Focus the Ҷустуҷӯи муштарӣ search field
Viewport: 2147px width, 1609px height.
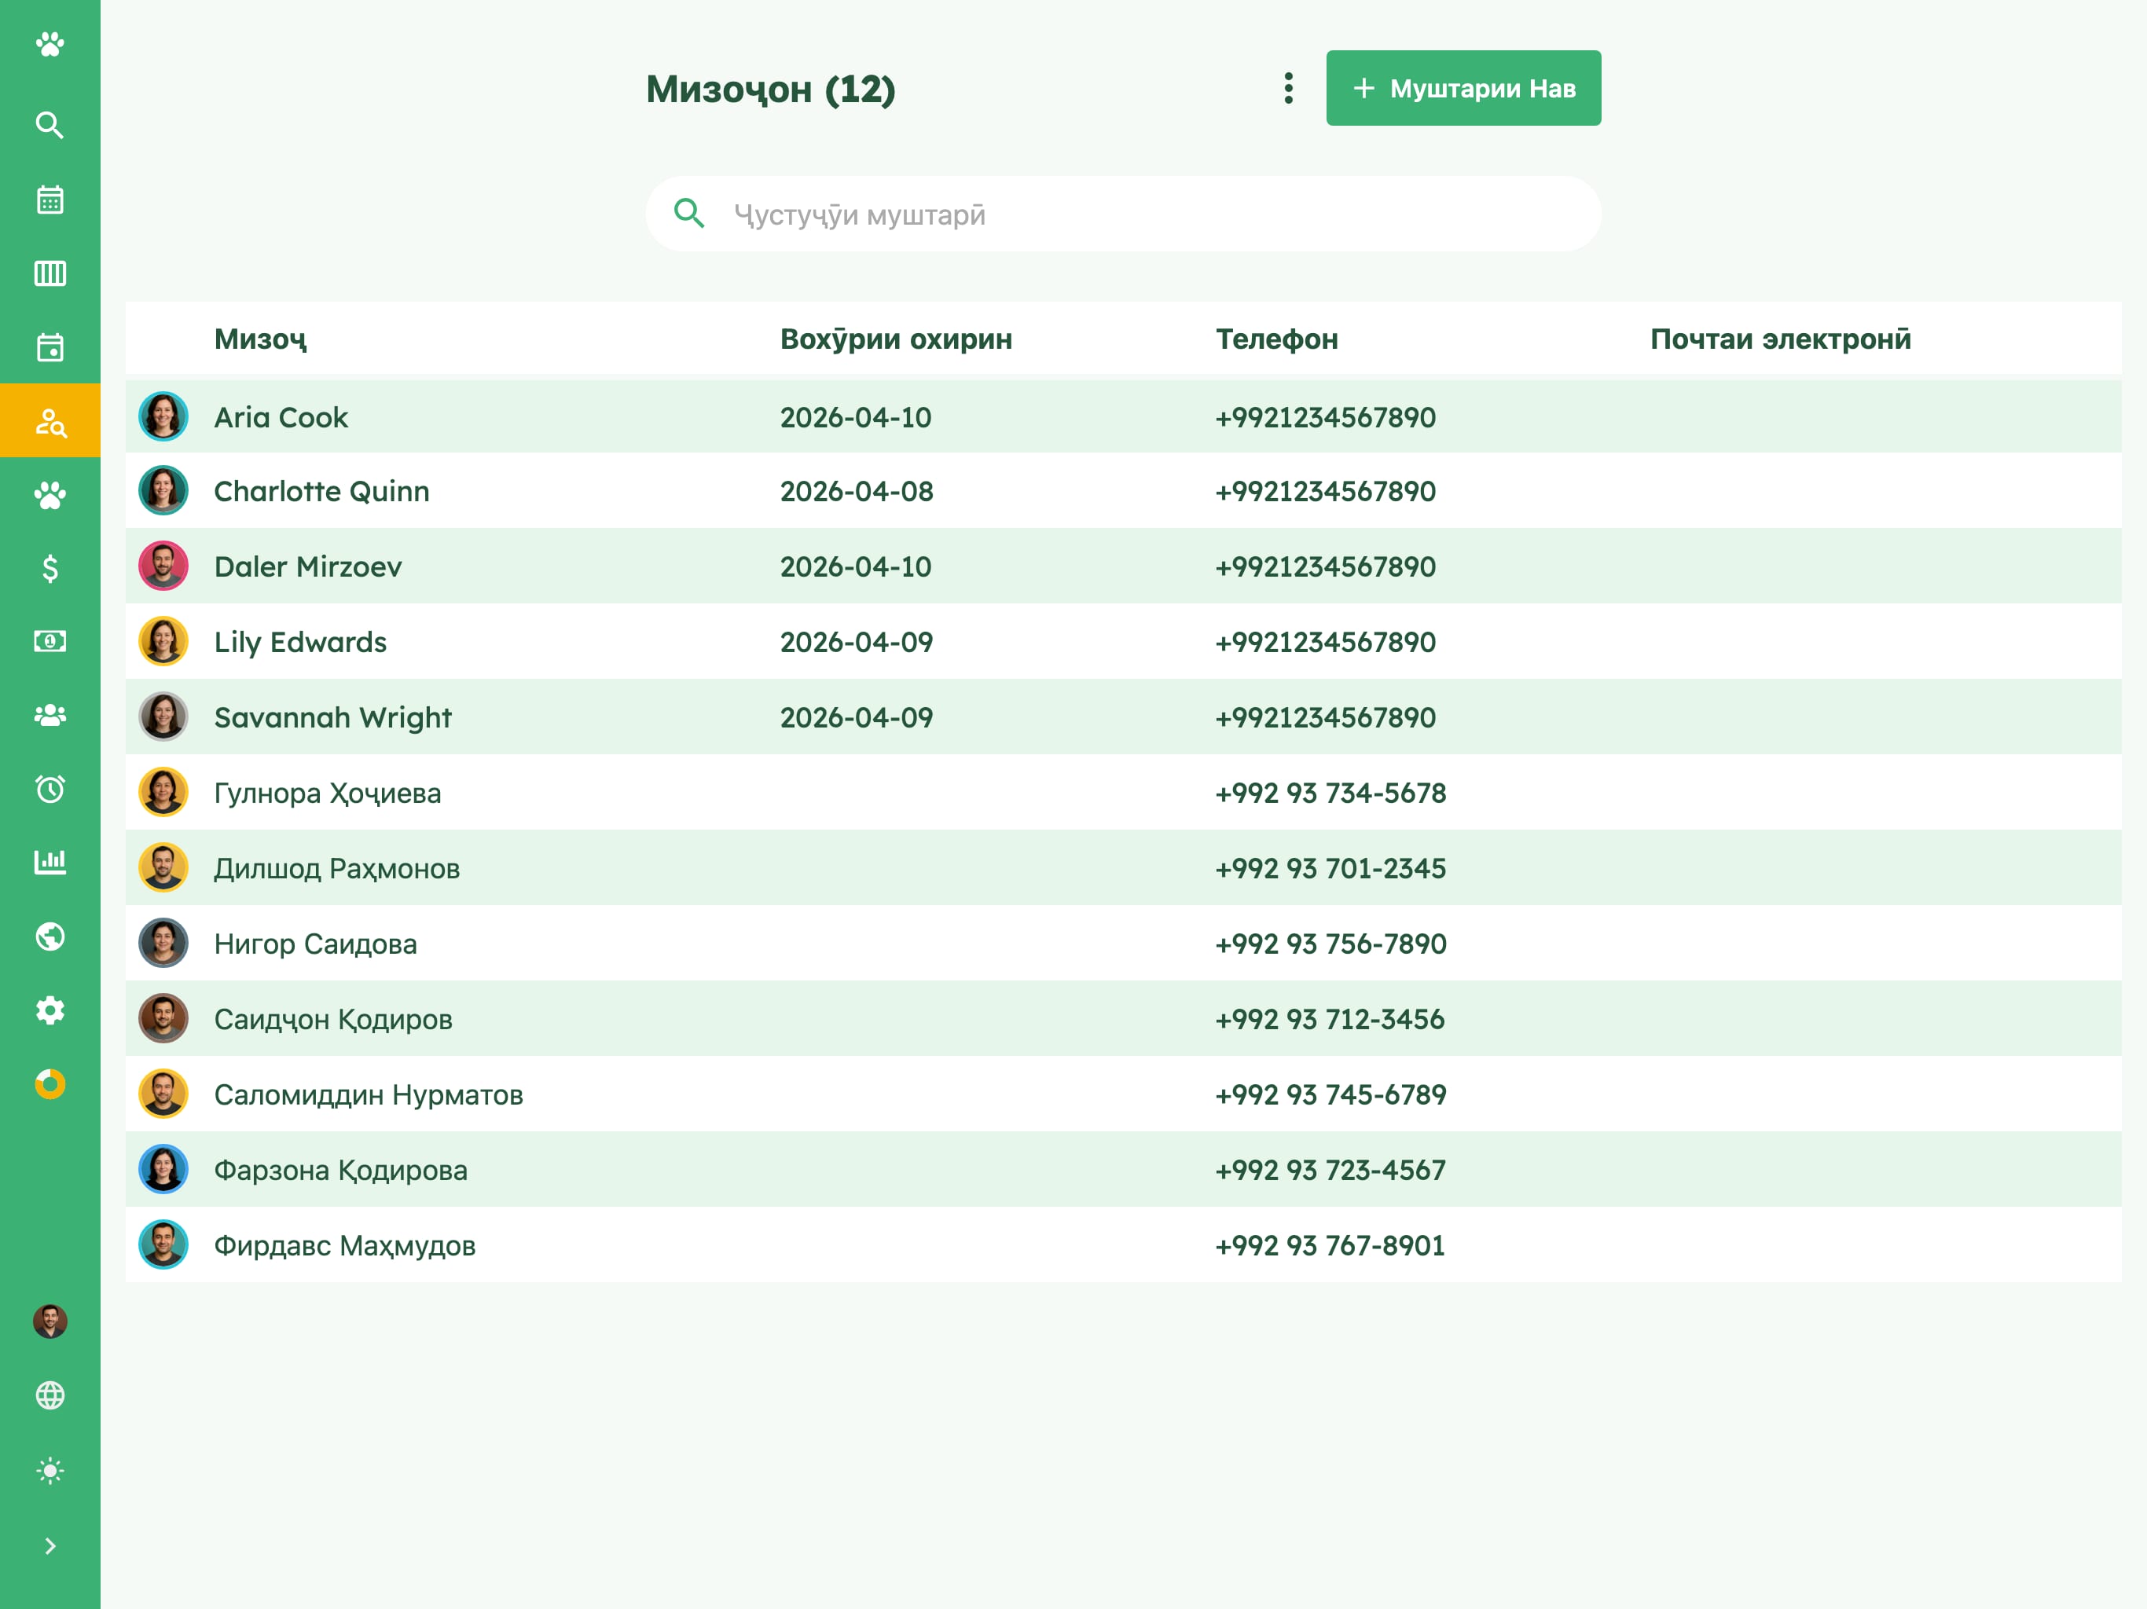tap(1123, 214)
